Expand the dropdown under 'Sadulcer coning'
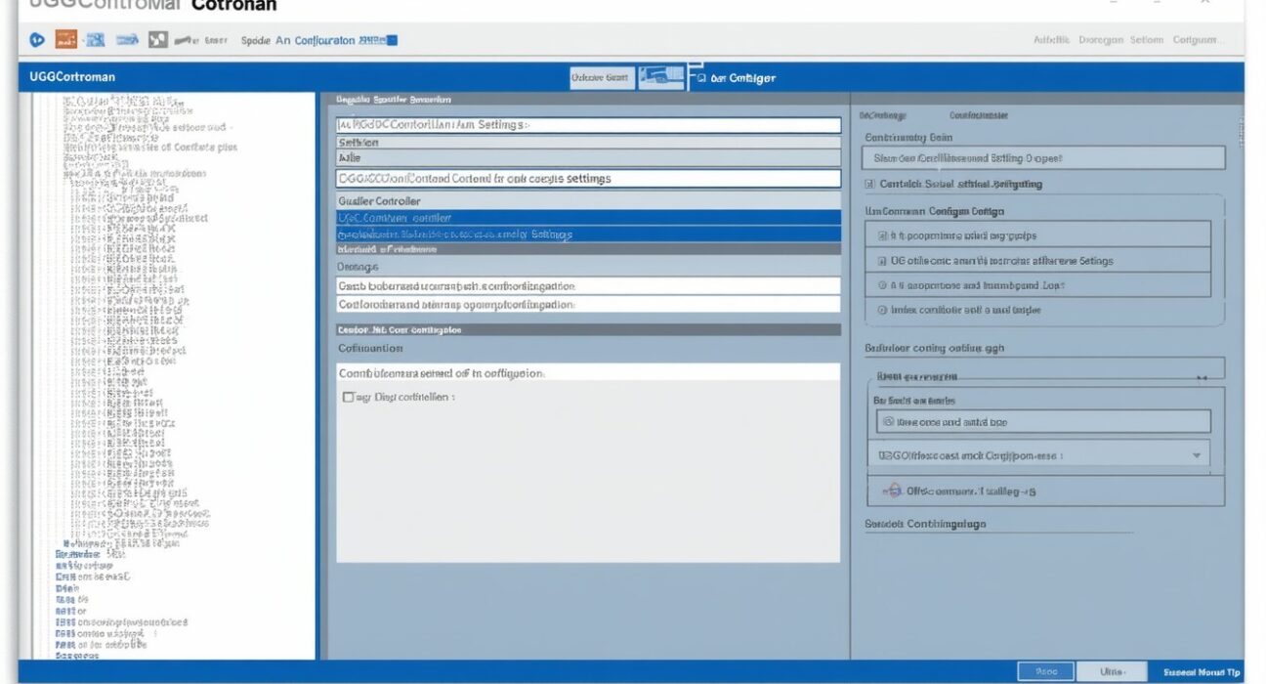This screenshot has height=684, width=1266. click(1202, 376)
